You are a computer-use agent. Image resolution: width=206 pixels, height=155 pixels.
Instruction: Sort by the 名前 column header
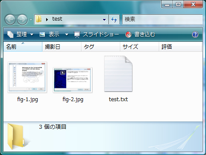tap(23, 46)
